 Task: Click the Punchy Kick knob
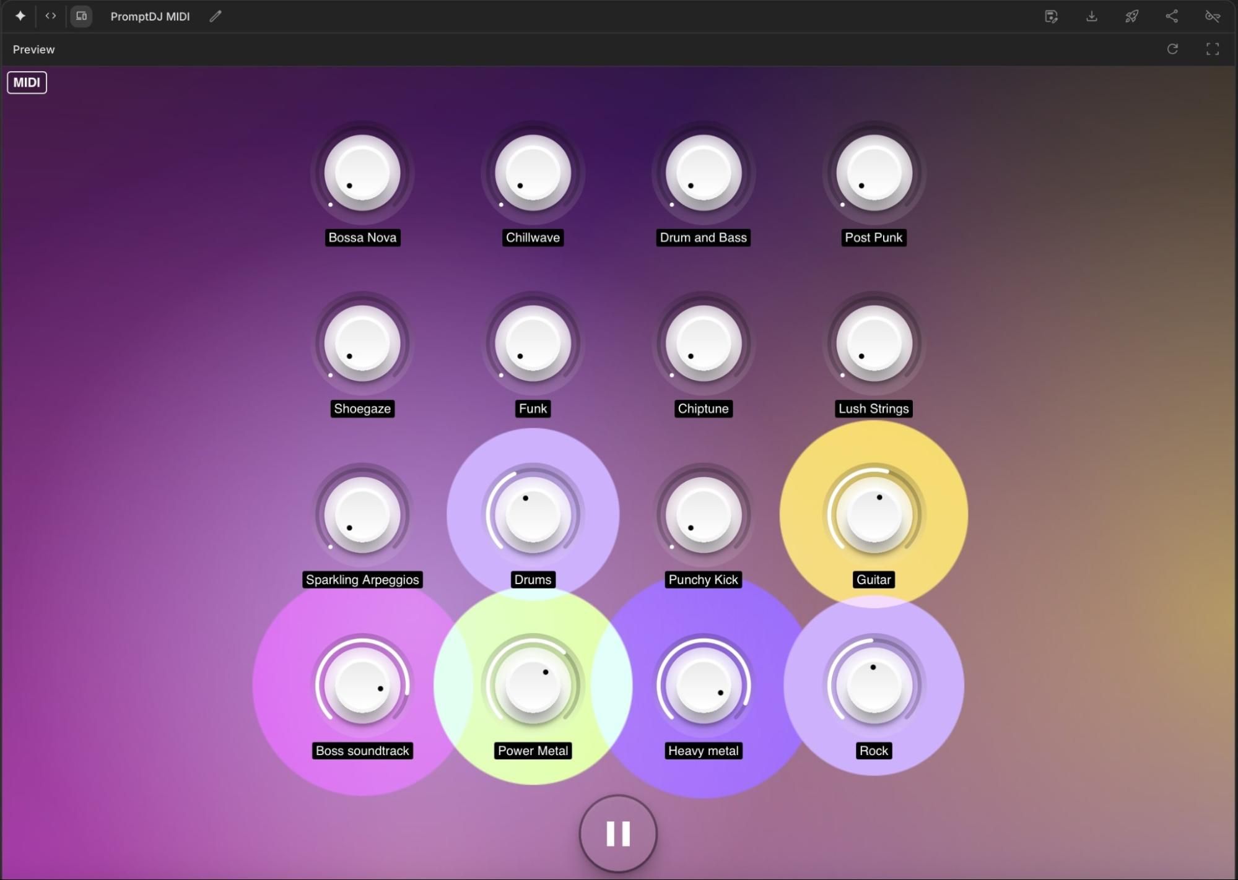703,515
